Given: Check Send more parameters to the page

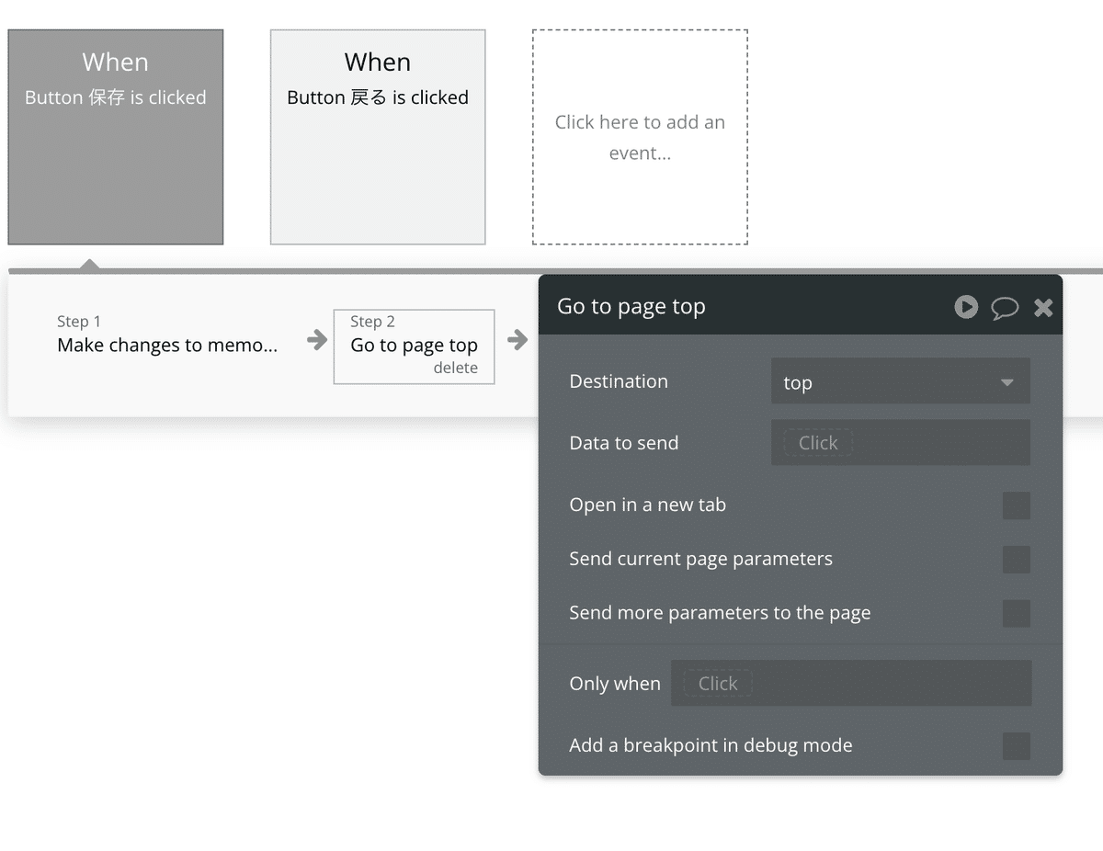Looking at the screenshot, I should coord(1016,613).
